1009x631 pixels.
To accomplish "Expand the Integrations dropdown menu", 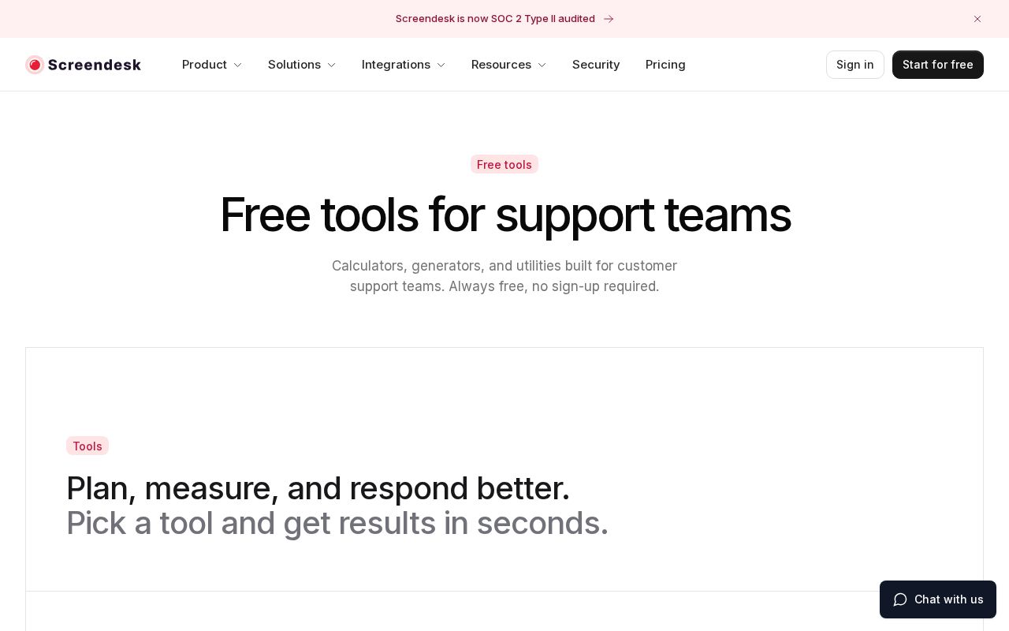I will point(404,65).
